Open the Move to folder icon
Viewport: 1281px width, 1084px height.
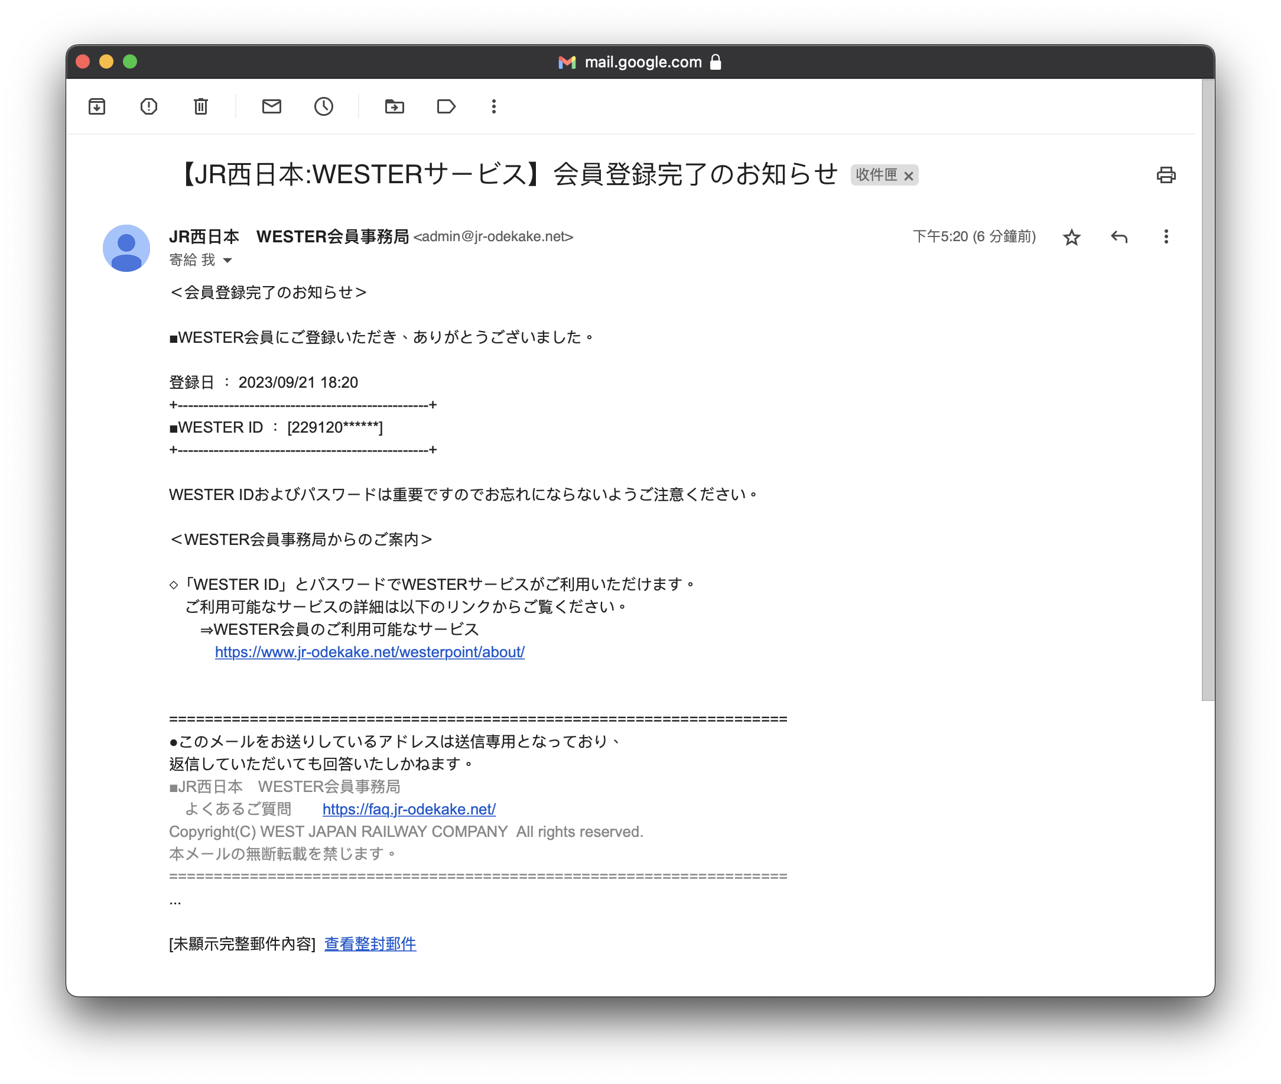pyautogui.click(x=395, y=107)
